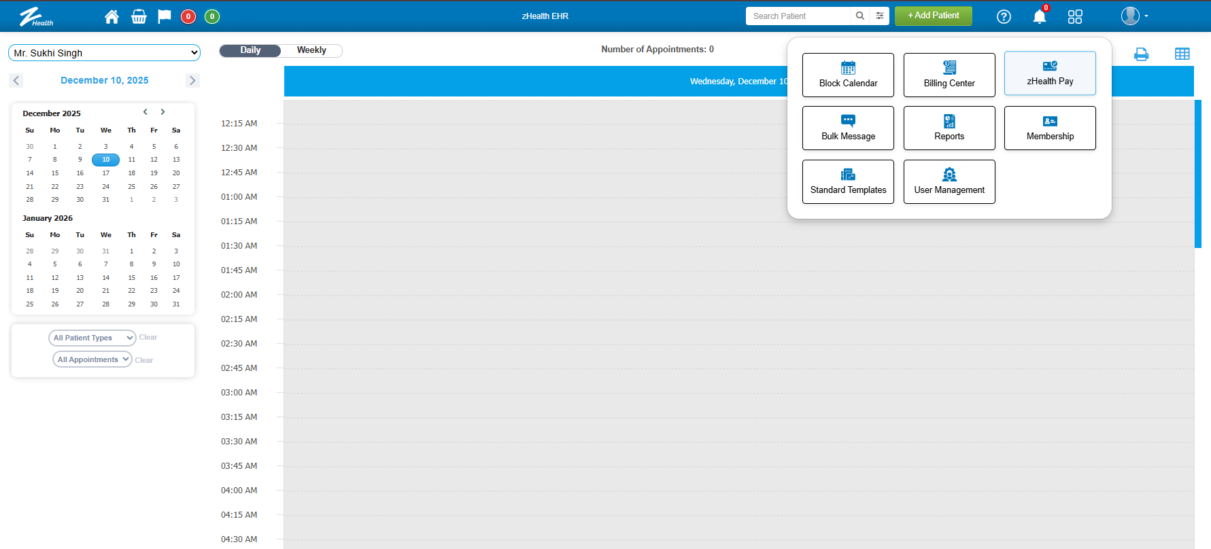Open the All Patient Types dropdown
The width and height of the screenshot is (1211, 549).
pos(92,338)
